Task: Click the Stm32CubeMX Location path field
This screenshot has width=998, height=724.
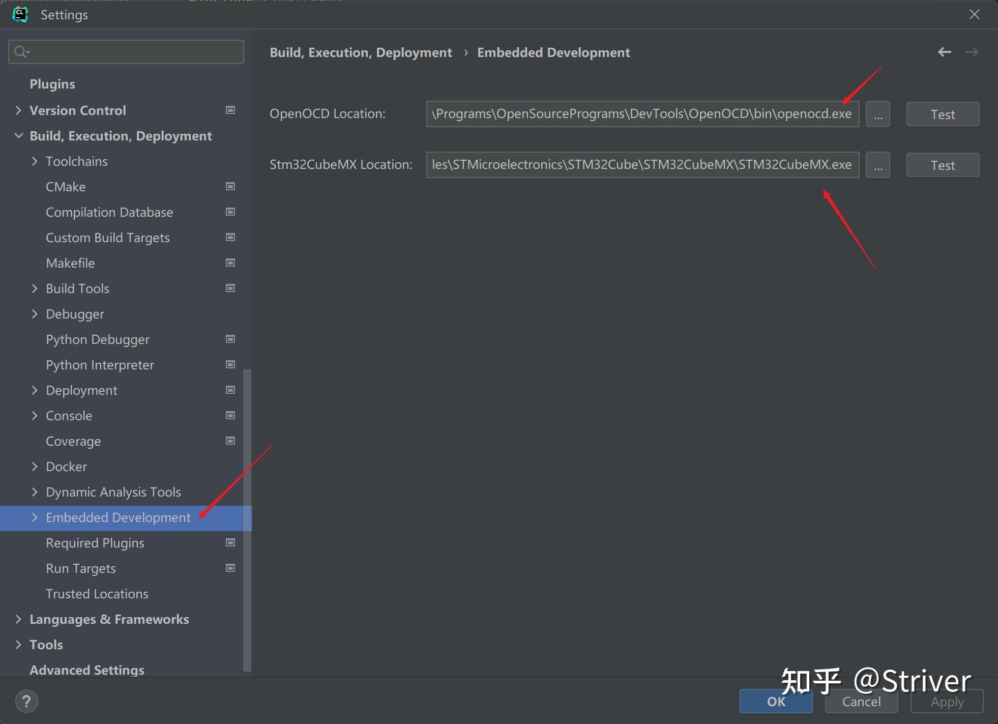Action: 642,165
